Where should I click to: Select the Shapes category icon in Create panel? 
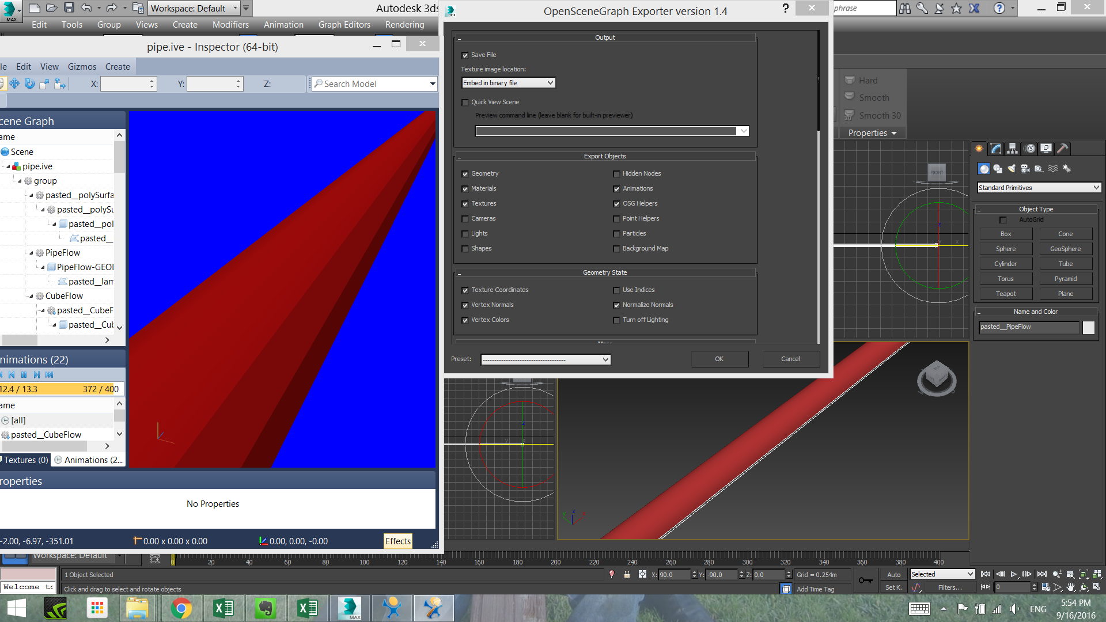(x=998, y=169)
